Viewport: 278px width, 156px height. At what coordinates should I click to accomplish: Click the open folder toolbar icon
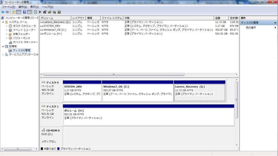49,12
